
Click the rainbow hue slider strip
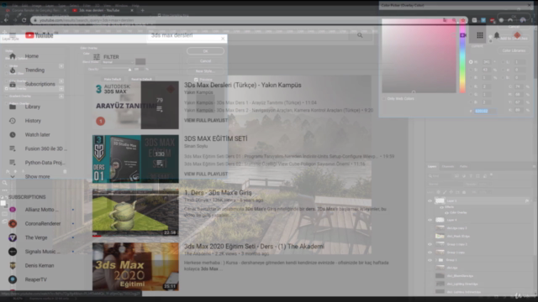tap(462, 56)
